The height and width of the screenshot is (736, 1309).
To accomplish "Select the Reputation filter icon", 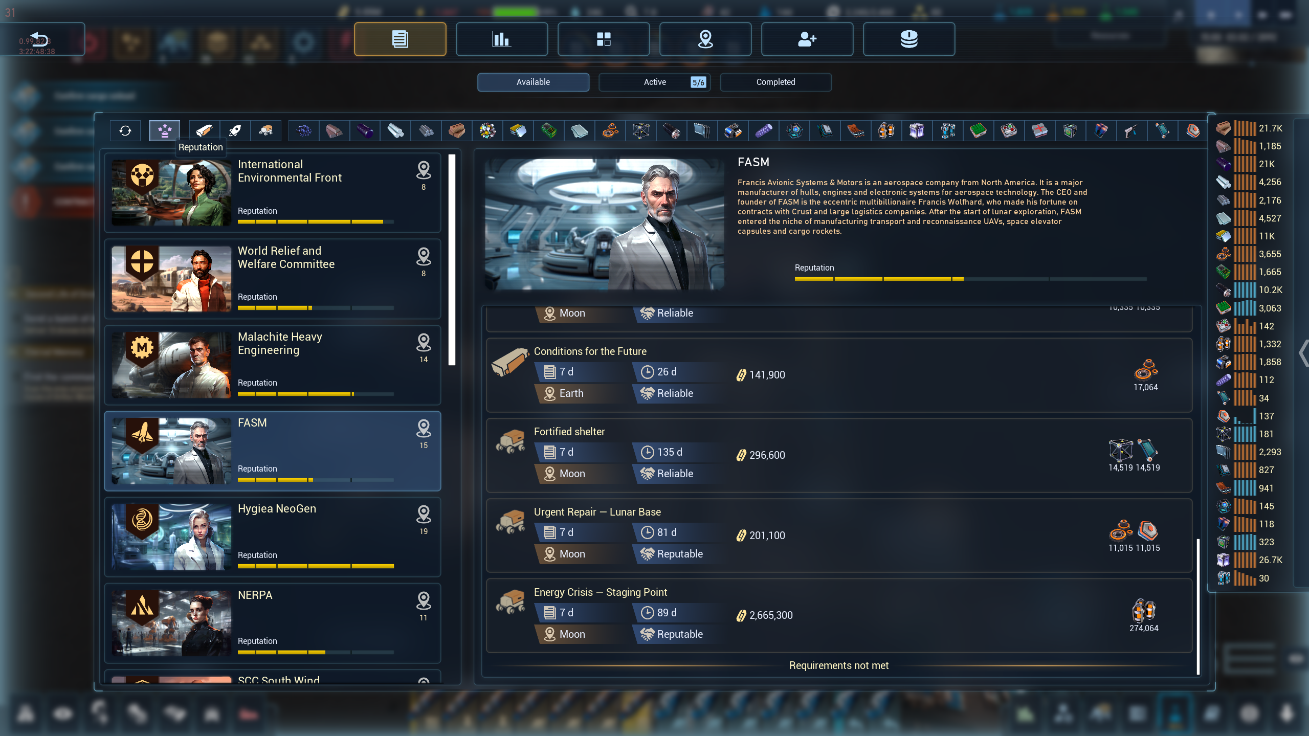I will (165, 131).
